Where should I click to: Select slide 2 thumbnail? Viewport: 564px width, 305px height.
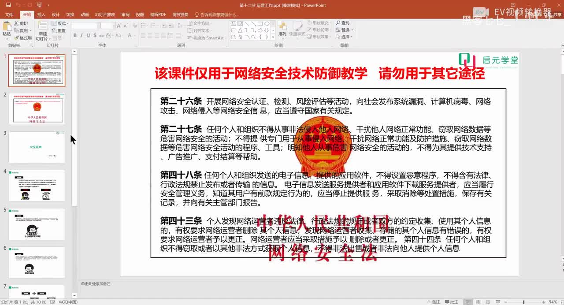(37, 109)
